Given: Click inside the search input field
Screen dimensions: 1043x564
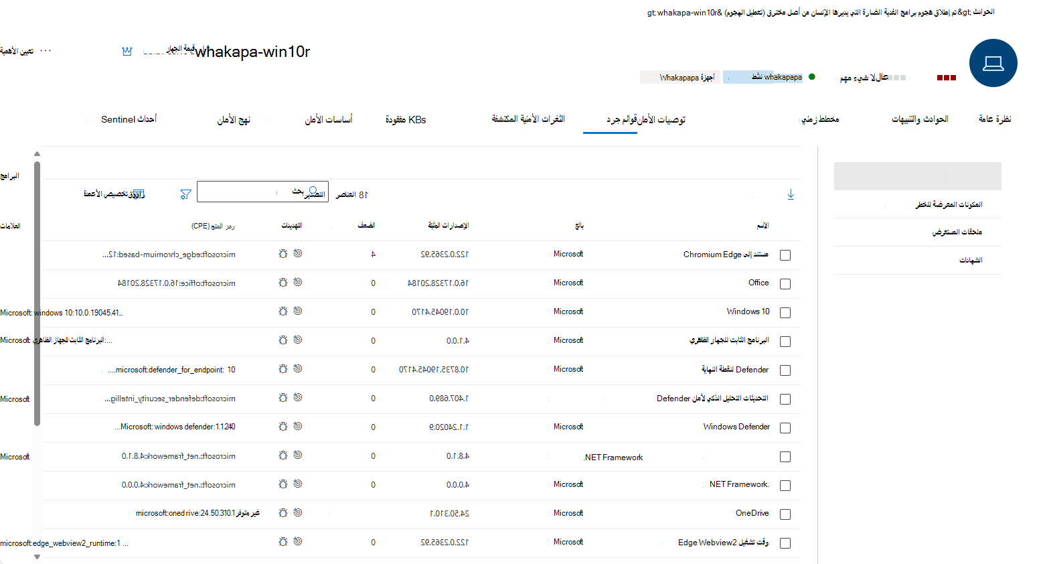Looking at the screenshot, I should 262,192.
